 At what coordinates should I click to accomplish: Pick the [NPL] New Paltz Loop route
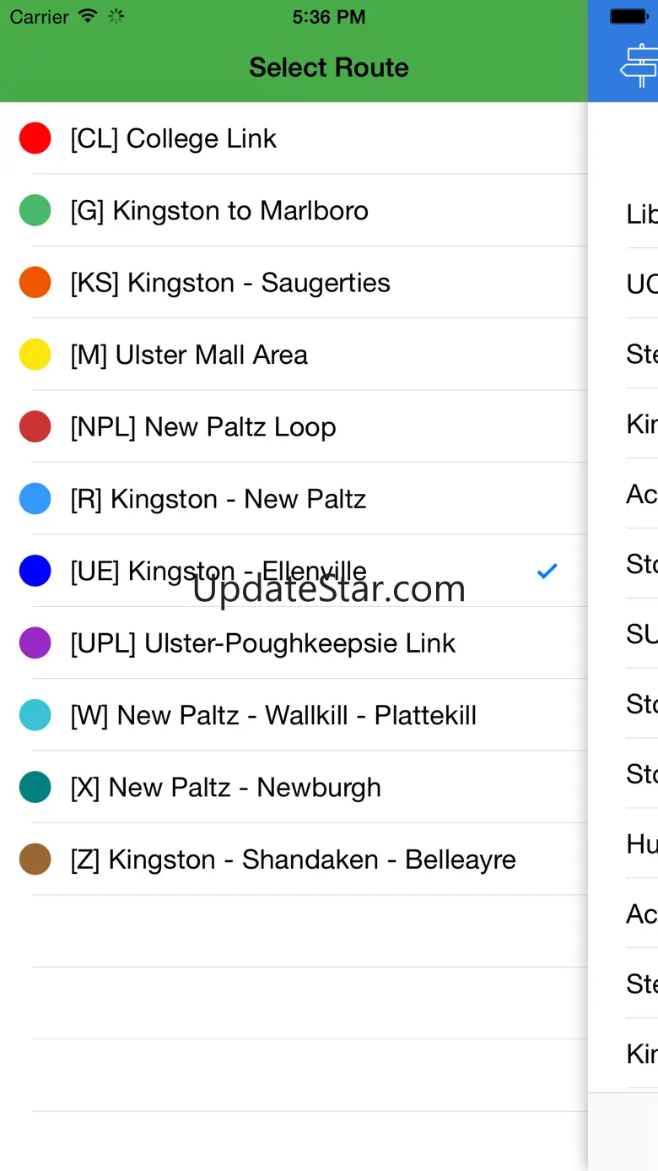pos(203,427)
